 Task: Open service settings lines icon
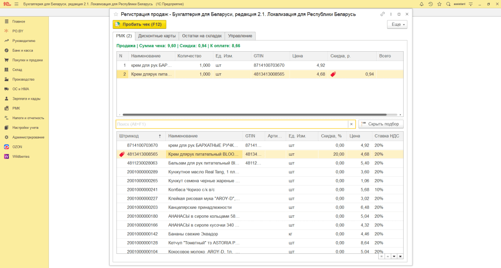point(471,4)
